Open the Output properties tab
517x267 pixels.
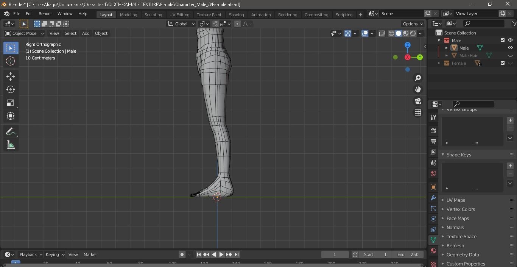(433, 142)
